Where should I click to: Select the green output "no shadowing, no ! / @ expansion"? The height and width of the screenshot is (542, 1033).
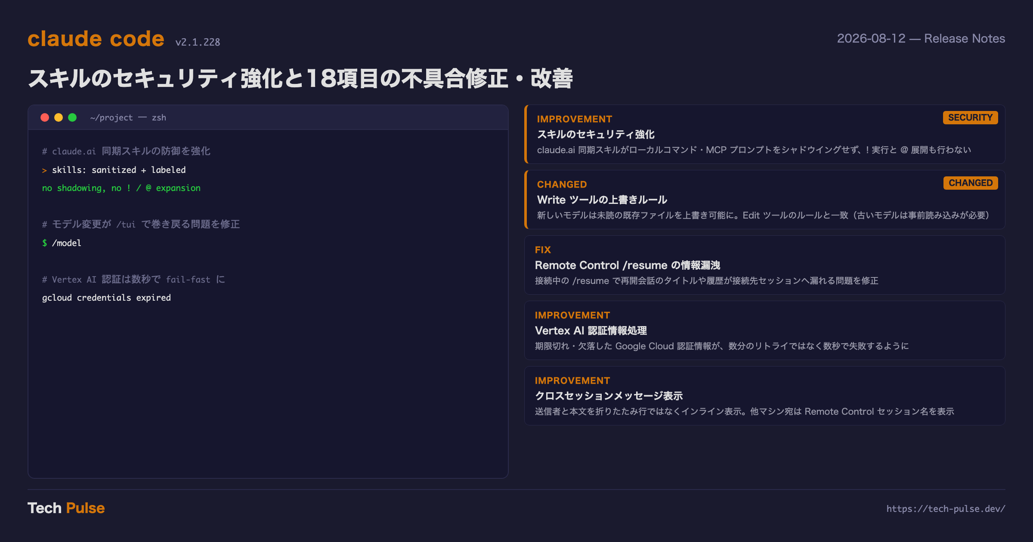(121, 188)
